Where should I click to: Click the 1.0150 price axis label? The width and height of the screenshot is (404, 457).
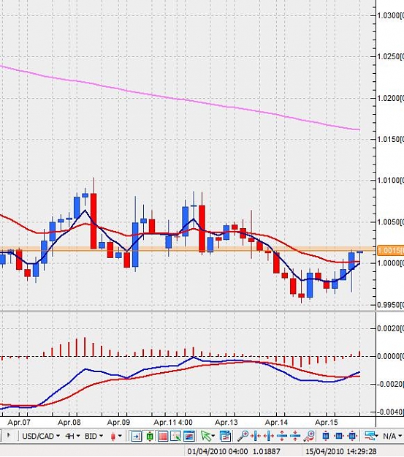(390, 139)
